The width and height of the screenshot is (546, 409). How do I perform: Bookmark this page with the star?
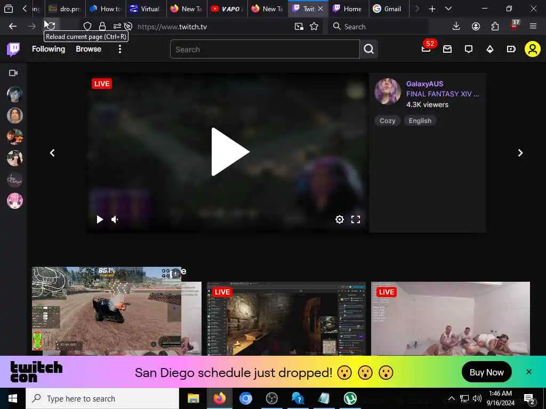(x=314, y=27)
